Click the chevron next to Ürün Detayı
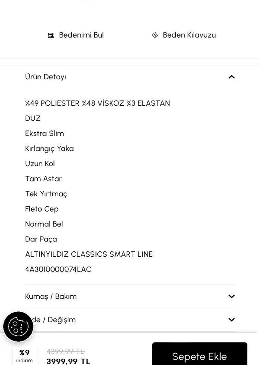 point(231,77)
